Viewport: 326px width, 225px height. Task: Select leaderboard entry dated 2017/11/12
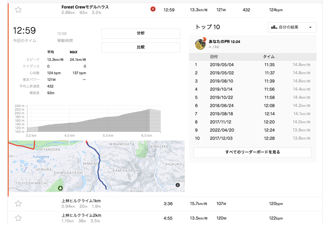click(x=252, y=122)
